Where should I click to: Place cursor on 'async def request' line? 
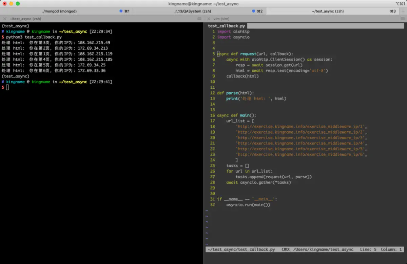point(255,54)
